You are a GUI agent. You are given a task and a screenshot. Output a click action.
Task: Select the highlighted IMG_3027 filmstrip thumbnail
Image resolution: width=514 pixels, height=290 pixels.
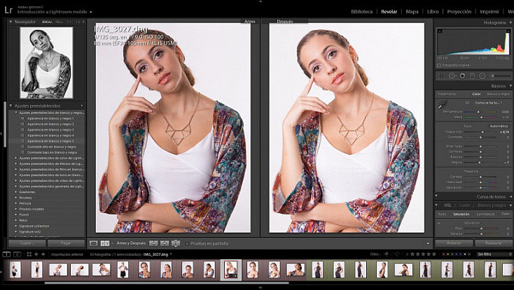click(231, 270)
